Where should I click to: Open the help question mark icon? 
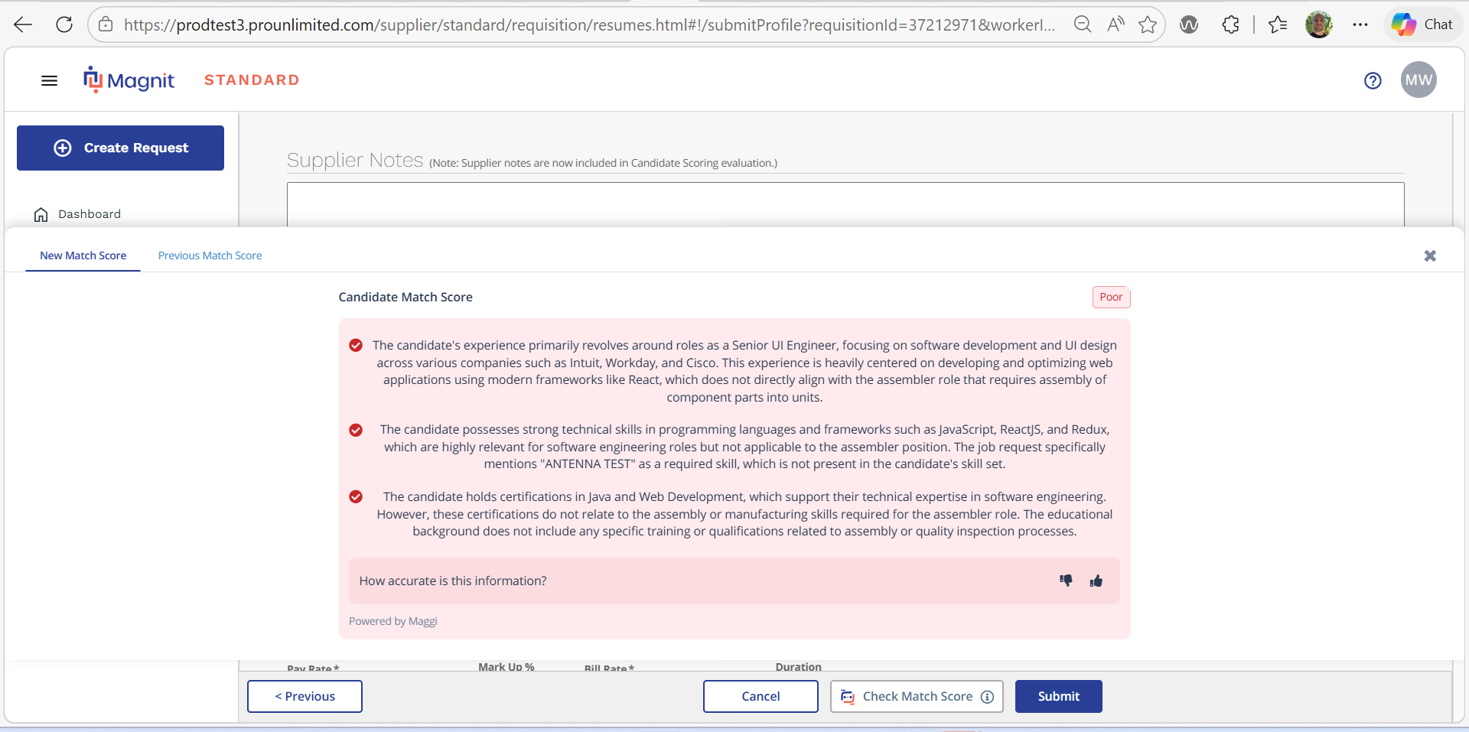1373,80
